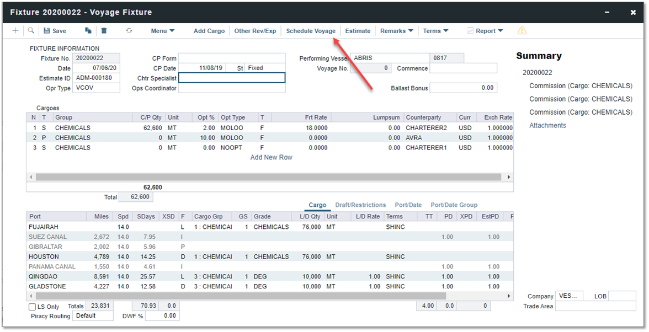Click the Chtr Specialist input field

232,78
